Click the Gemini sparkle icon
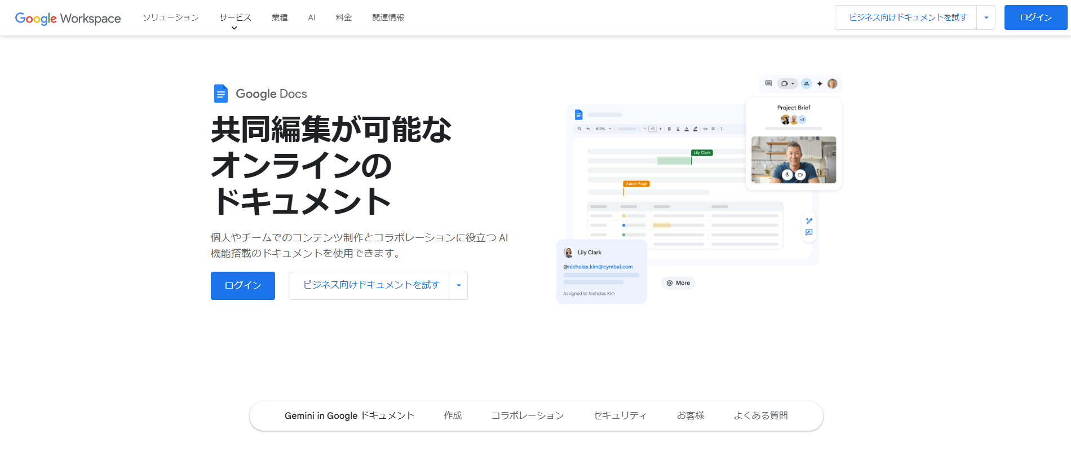Screen dimensions: 1071x460 pyautogui.click(x=820, y=83)
